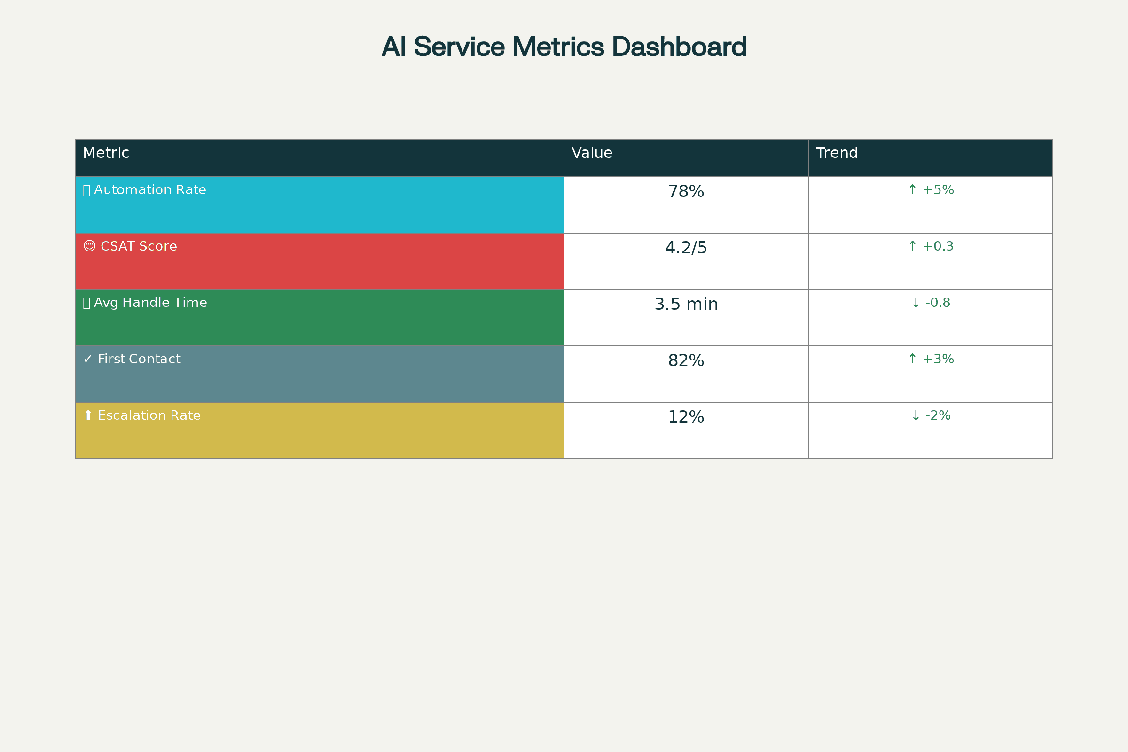Screen dimensions: 1128x752
Task: Click the Automation Rate metric label
Action: click(150, 190)
